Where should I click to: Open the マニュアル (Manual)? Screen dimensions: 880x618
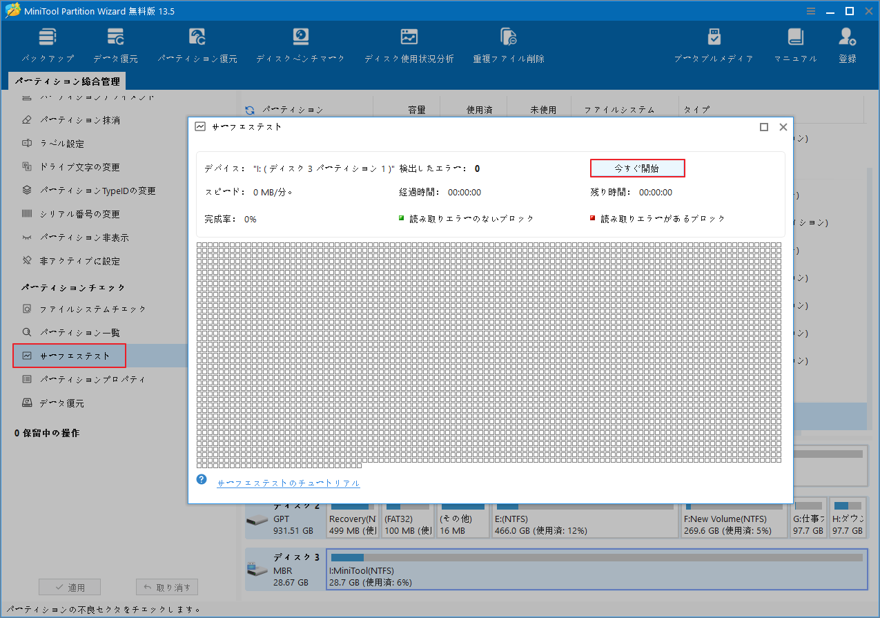click(x=795, y=44)
